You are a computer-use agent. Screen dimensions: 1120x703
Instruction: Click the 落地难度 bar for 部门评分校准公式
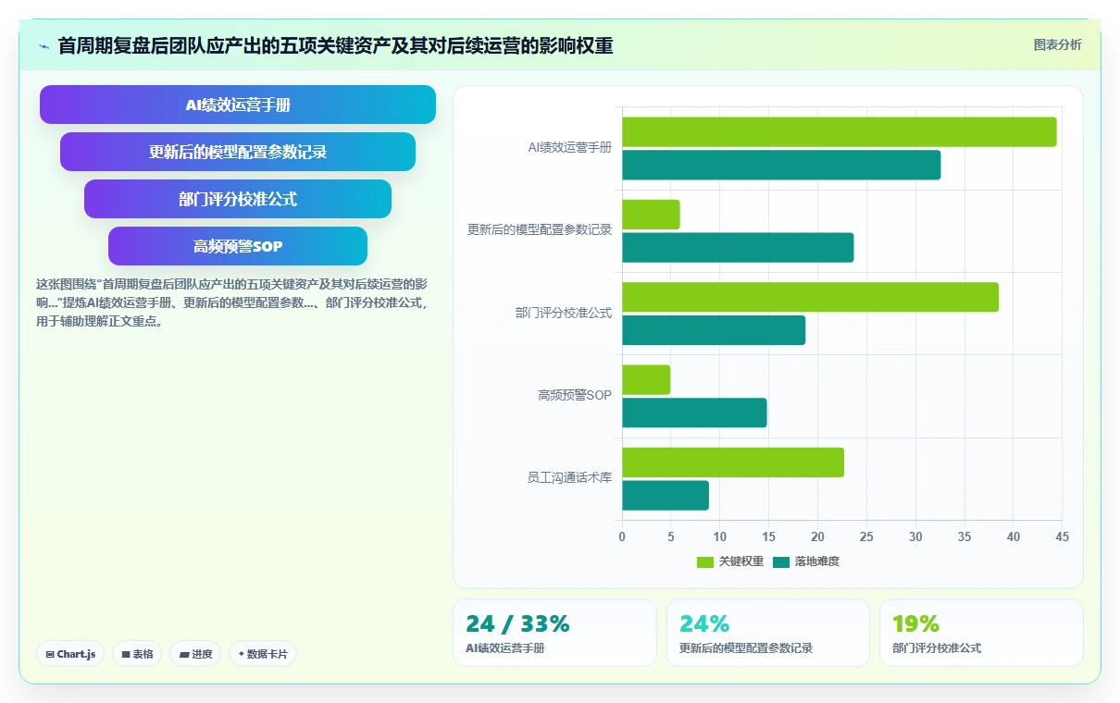(714, 330)
